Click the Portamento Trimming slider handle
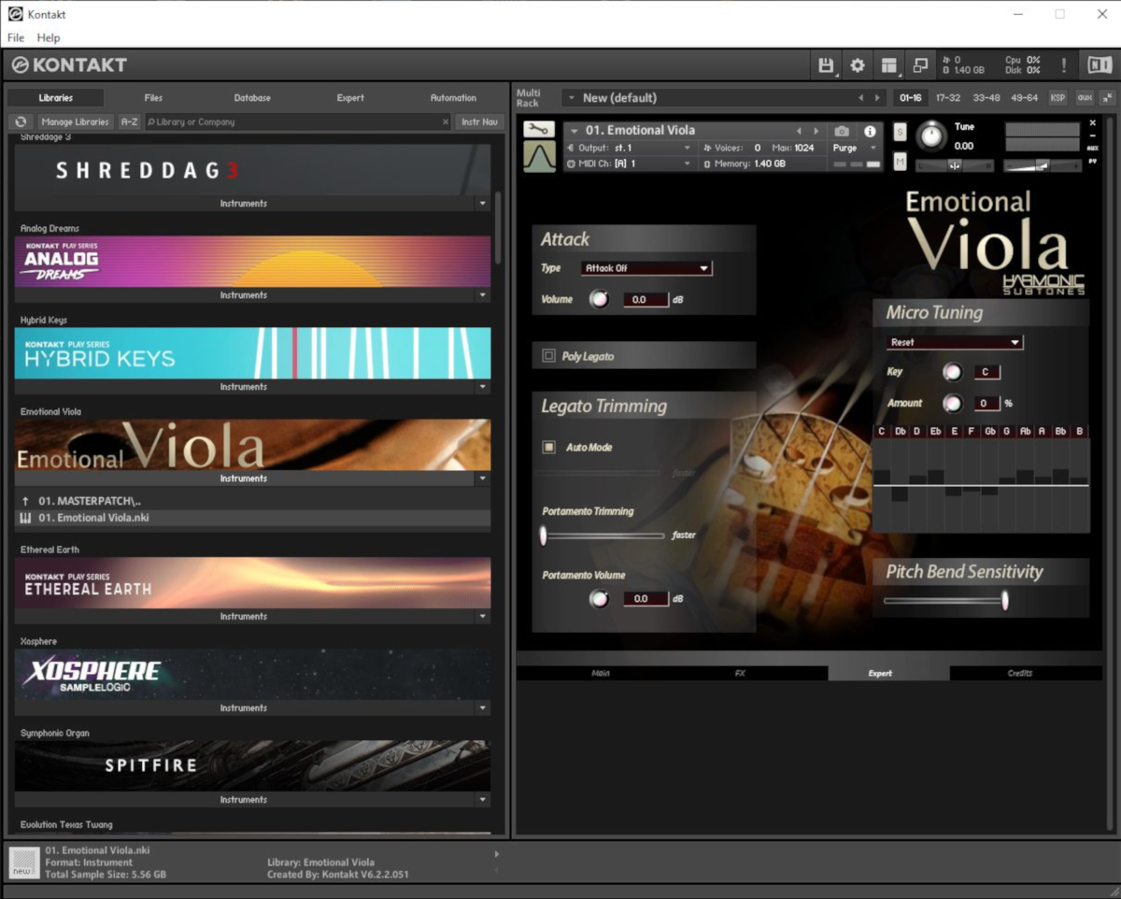Image resolution: width=1121 pixels, height=899 pixels. point(543,535)
